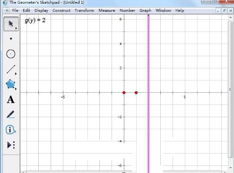Image resolution: width=234 pixels, height=173 pixels.
Task: Select the Selection Arrow tool
Action: pos(11,24)
